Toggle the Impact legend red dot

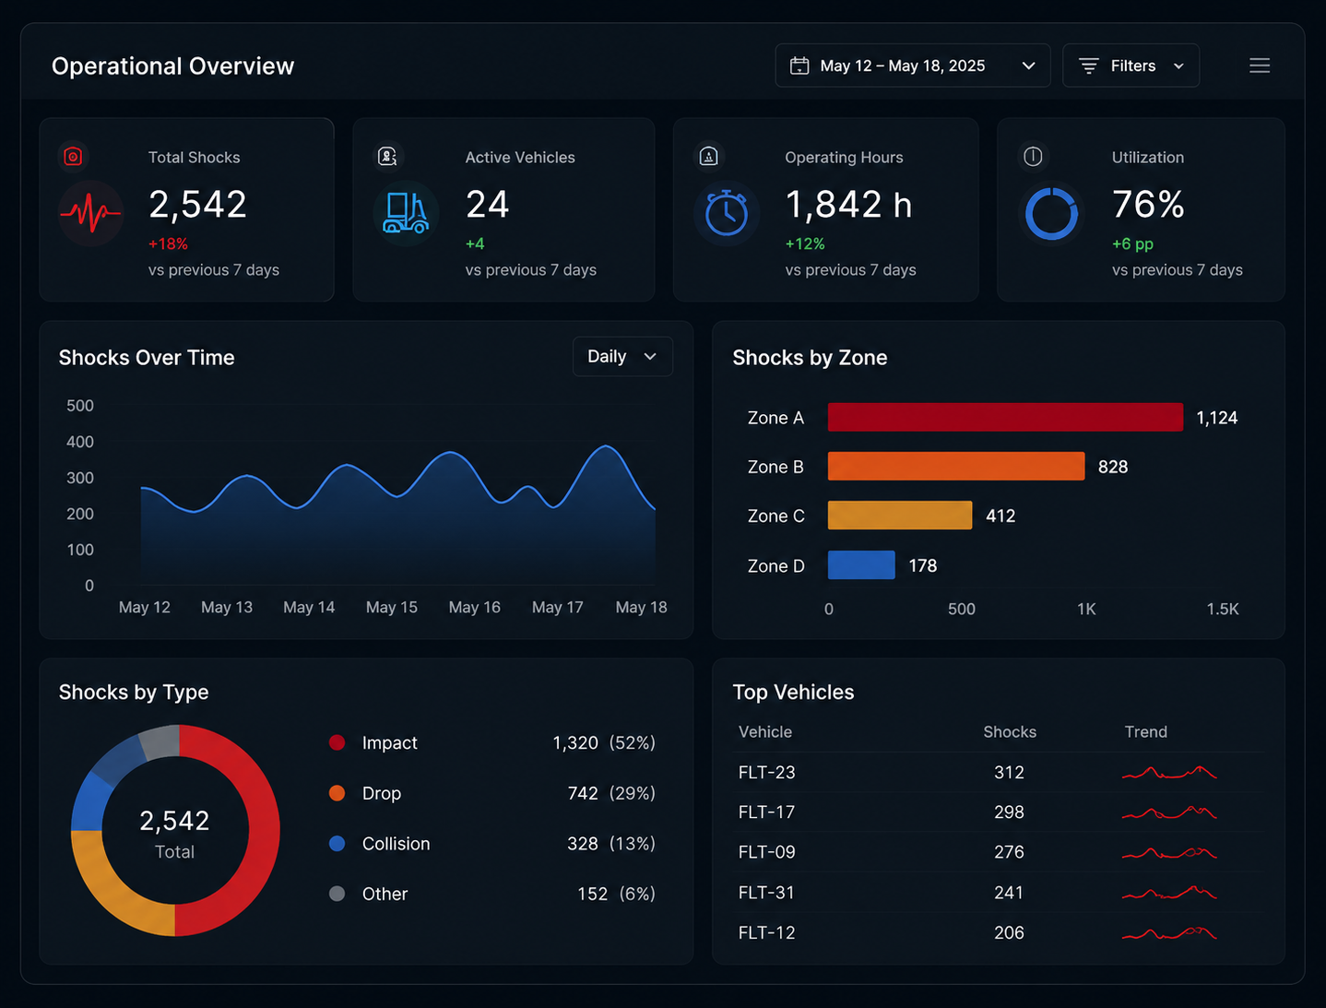point(337,742)
